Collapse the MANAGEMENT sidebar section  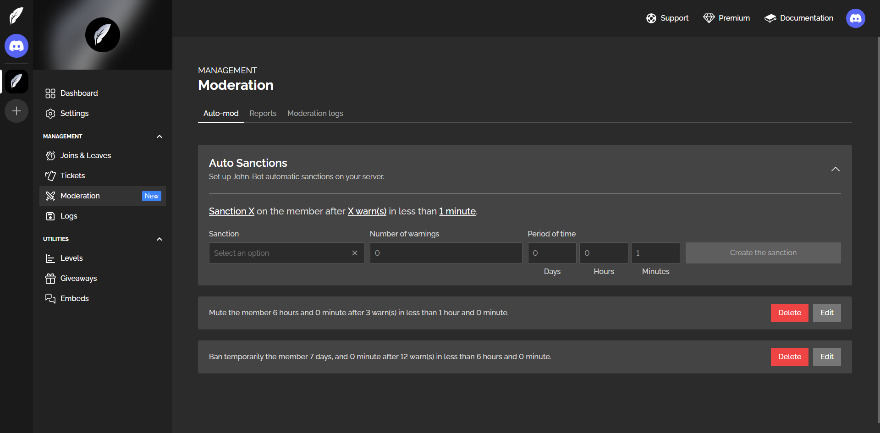(x=159, y=137)
